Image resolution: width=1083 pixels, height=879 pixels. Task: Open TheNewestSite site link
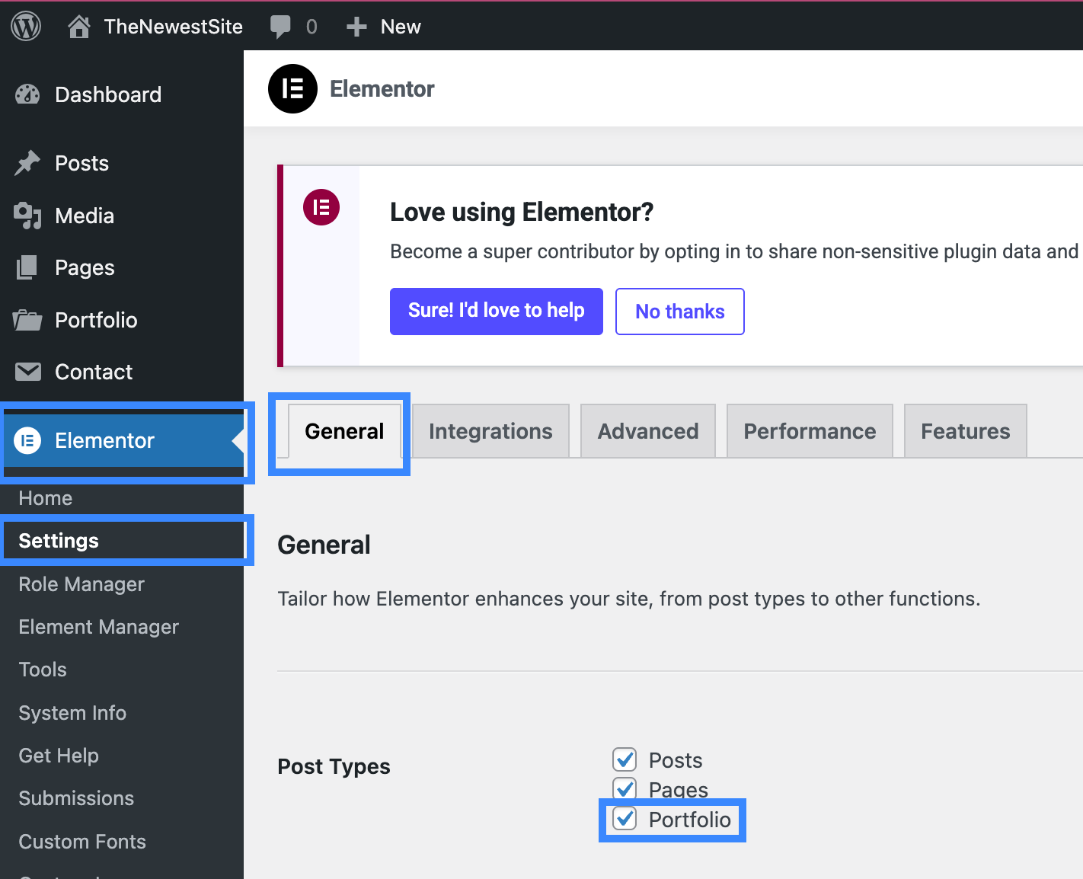click(x=174, y=27)
